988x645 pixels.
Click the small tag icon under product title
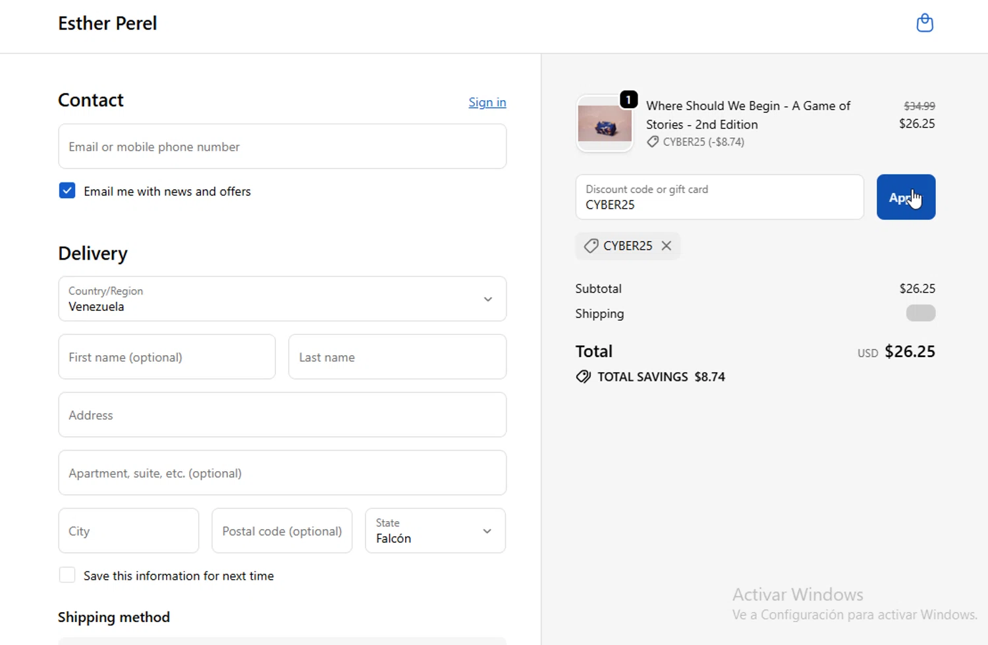tap(652, 142)
